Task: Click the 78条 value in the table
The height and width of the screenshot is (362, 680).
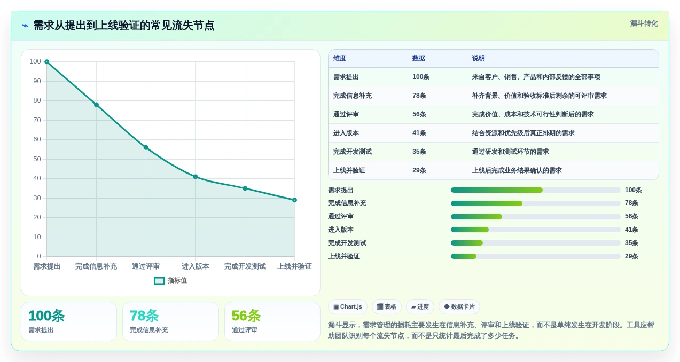Action: click(x=419, y=96)
